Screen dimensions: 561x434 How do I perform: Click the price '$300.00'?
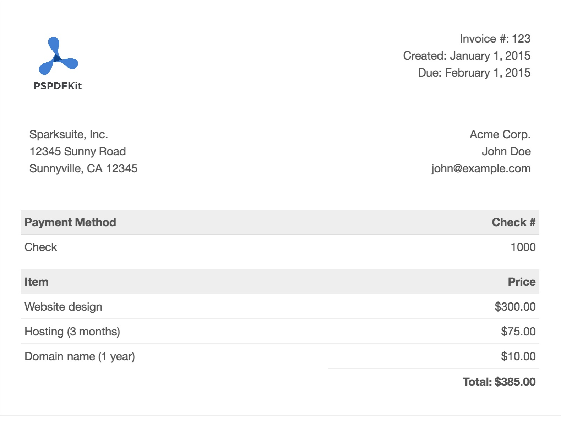click(x=515, y=307)
